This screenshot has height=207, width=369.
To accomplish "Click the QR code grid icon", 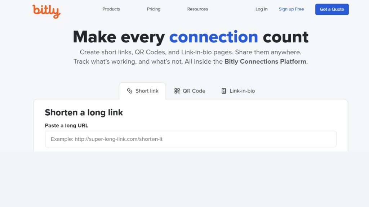I will (177, 91).
